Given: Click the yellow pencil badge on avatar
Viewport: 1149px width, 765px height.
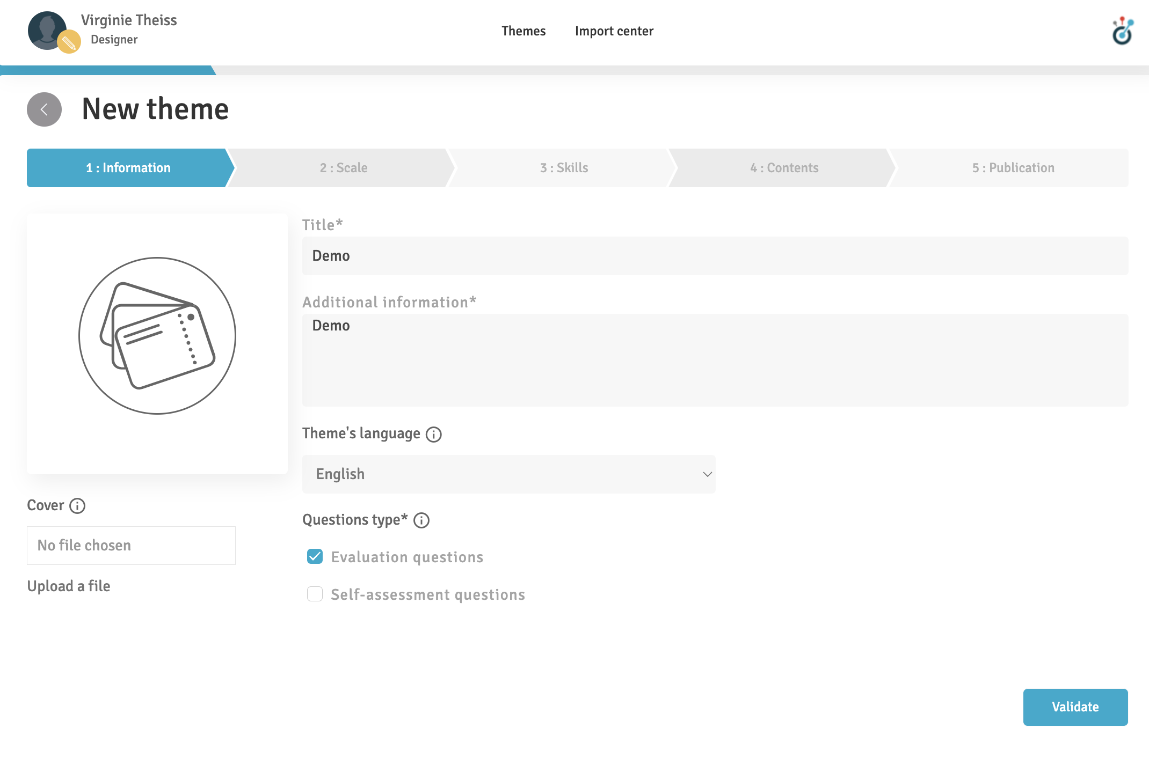Looking at the screenshot, I should click(69, 42).
